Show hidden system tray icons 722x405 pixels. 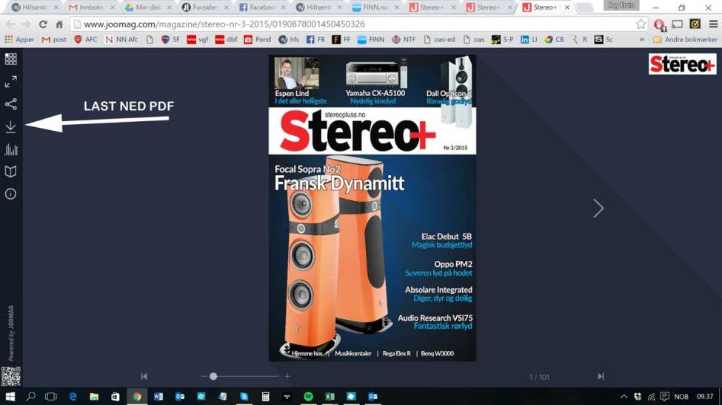624,396
